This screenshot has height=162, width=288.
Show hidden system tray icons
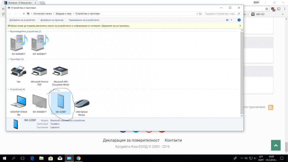click(242, 158)
